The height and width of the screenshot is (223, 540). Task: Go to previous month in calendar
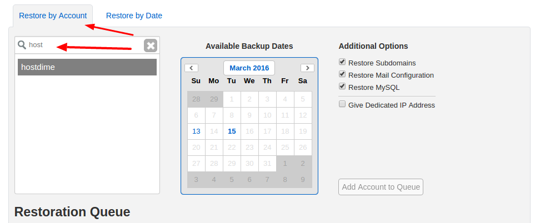191,68
